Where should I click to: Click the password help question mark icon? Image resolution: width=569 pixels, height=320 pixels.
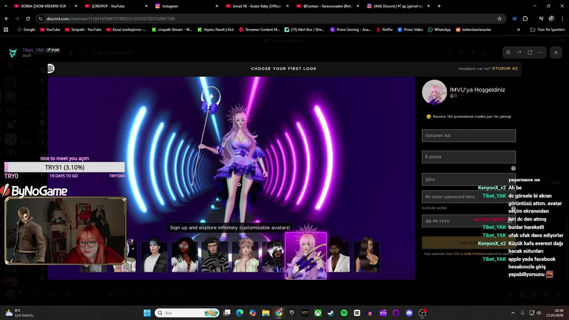point(513,168)
